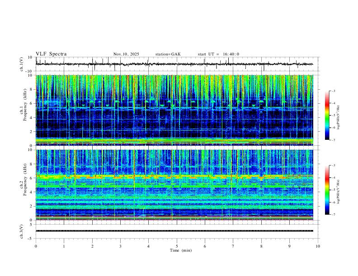Click the ch.1 color bar PSD units label
This screenshot has height=276, width=358.
(339, 118)
